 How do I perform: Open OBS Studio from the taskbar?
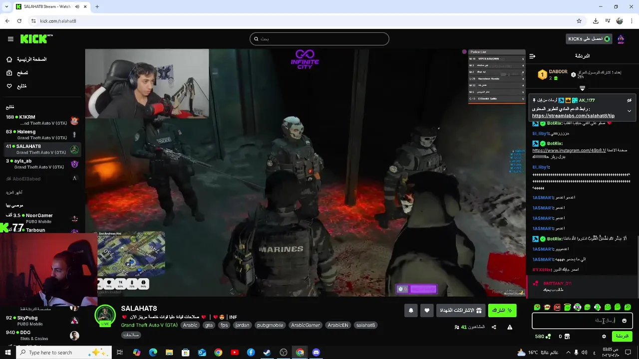[284, 353]
